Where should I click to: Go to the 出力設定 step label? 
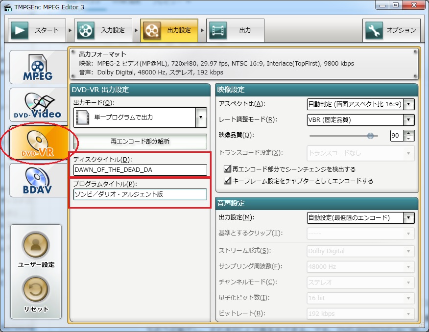tap(179, 30)
